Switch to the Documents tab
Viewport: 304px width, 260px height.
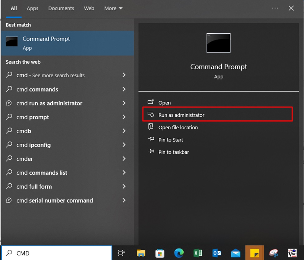61,8
